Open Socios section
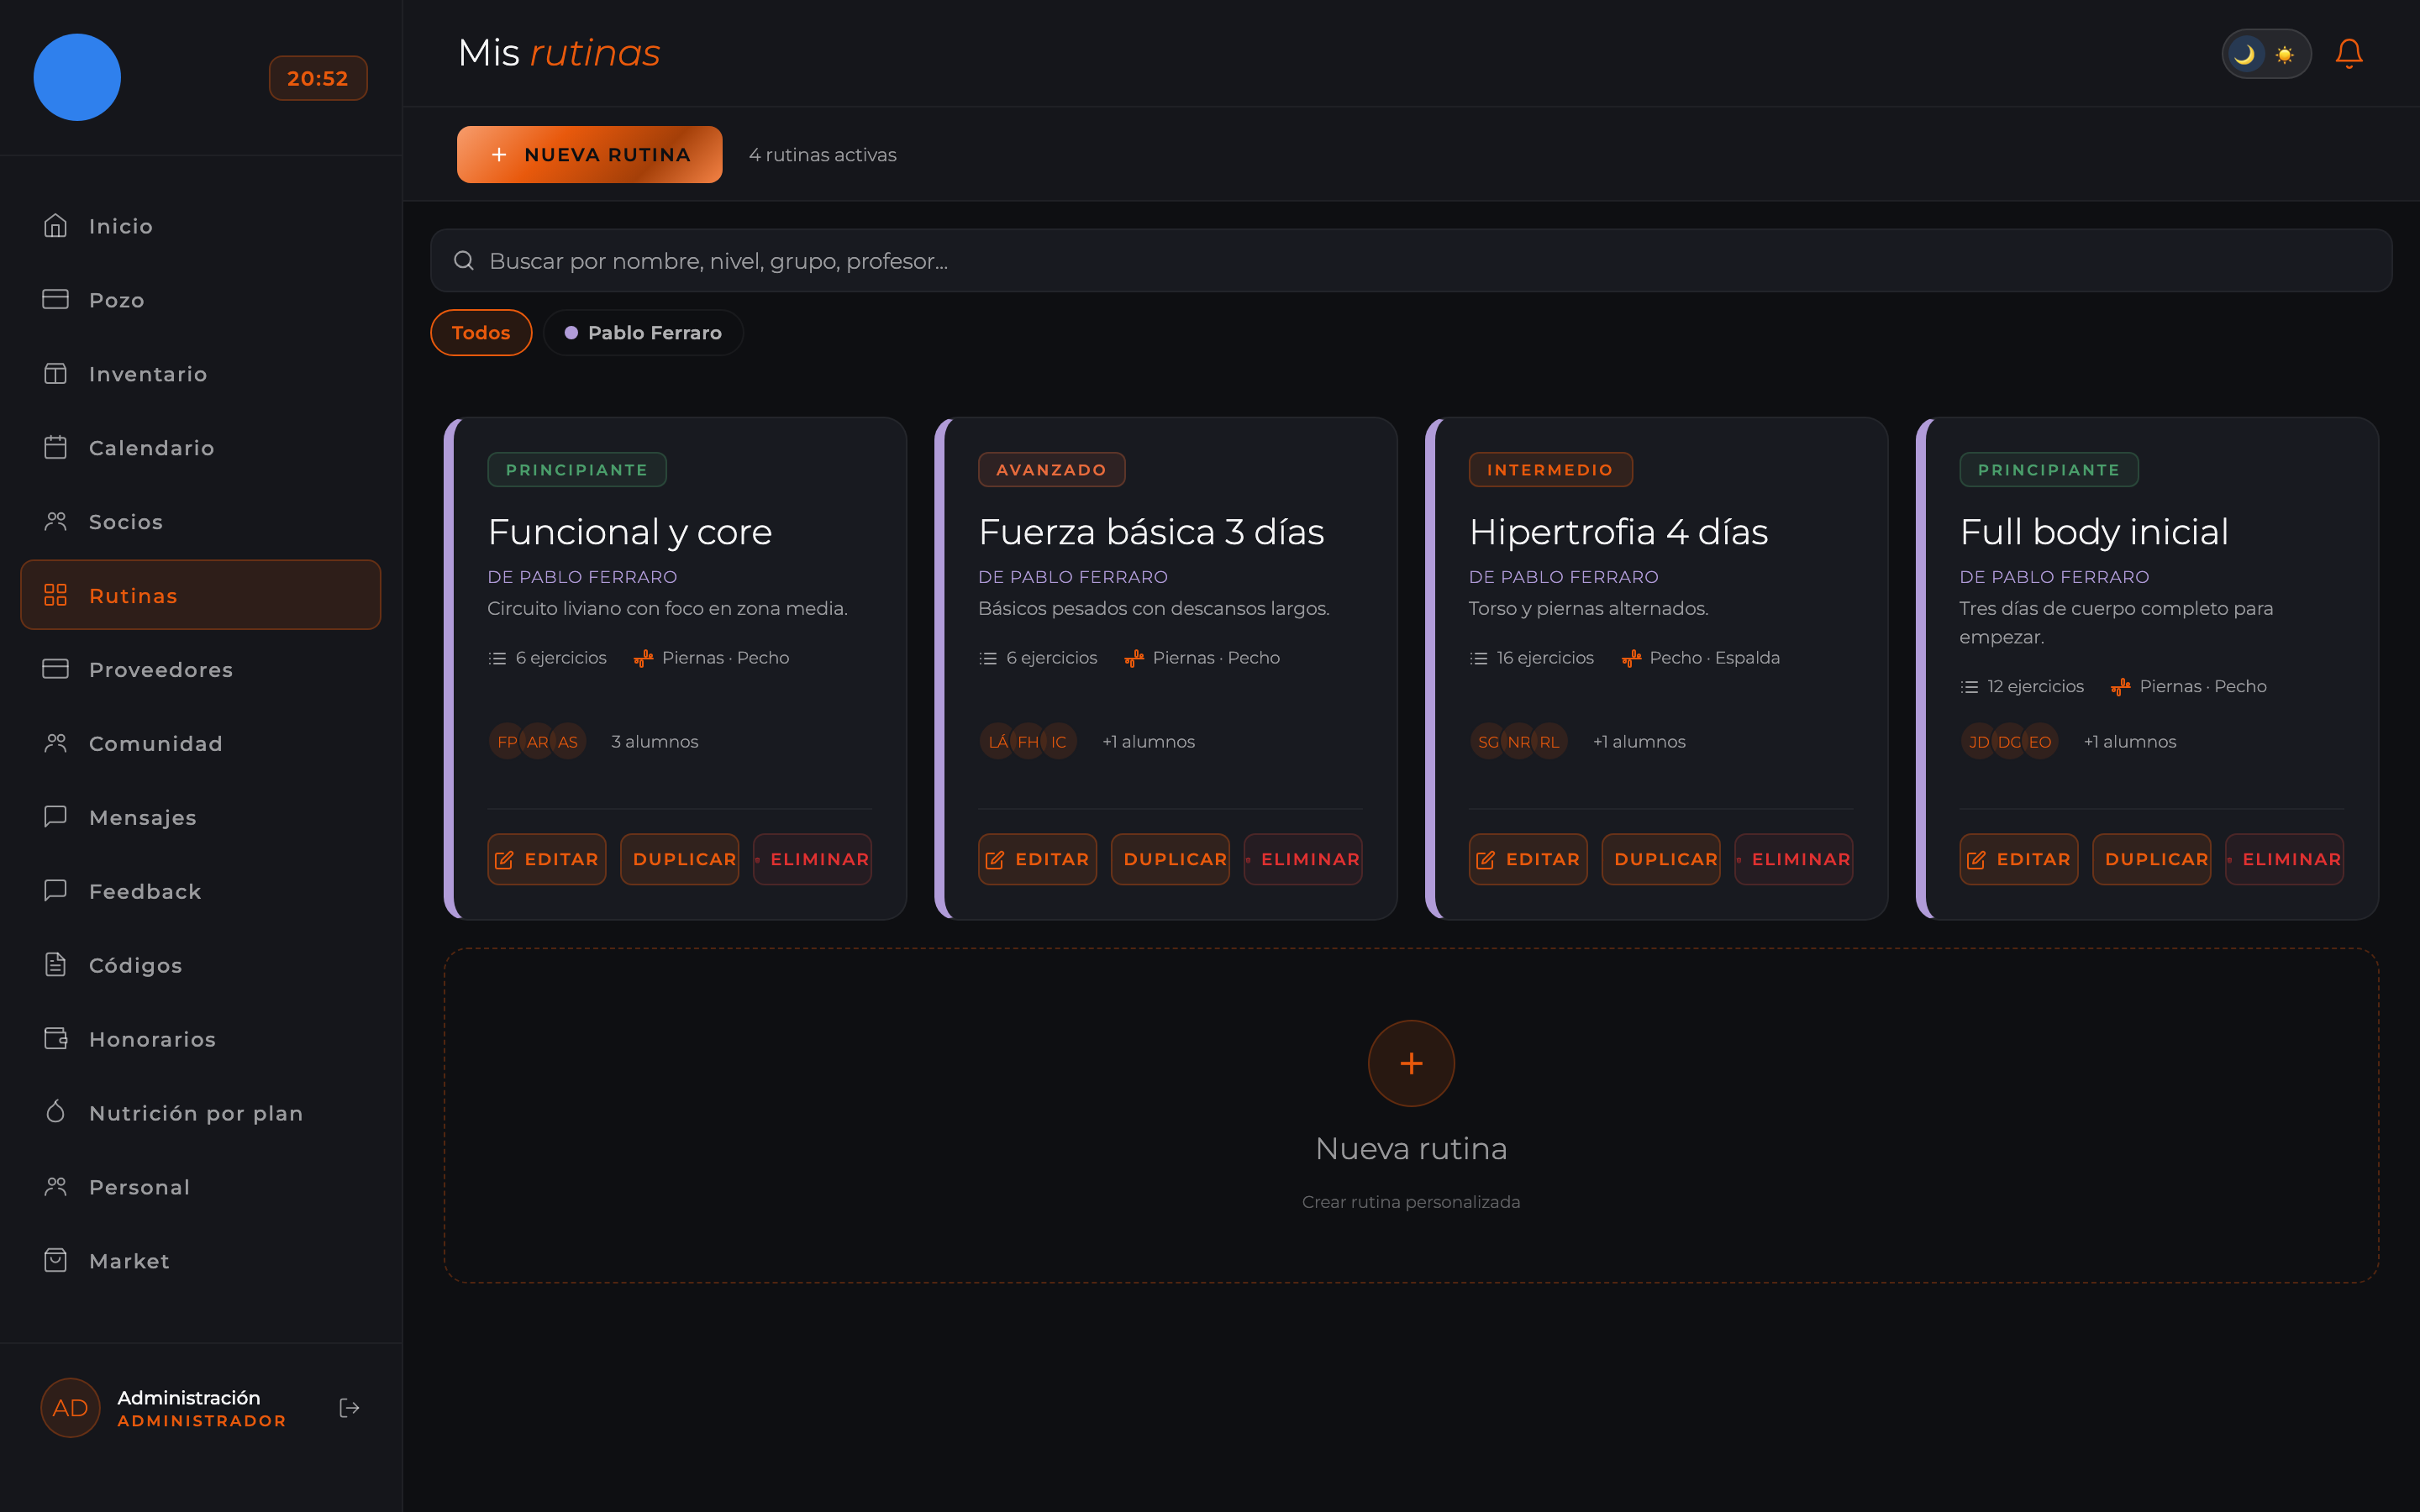Viewport: 2420px width, 1512px height. click(200, 522)
